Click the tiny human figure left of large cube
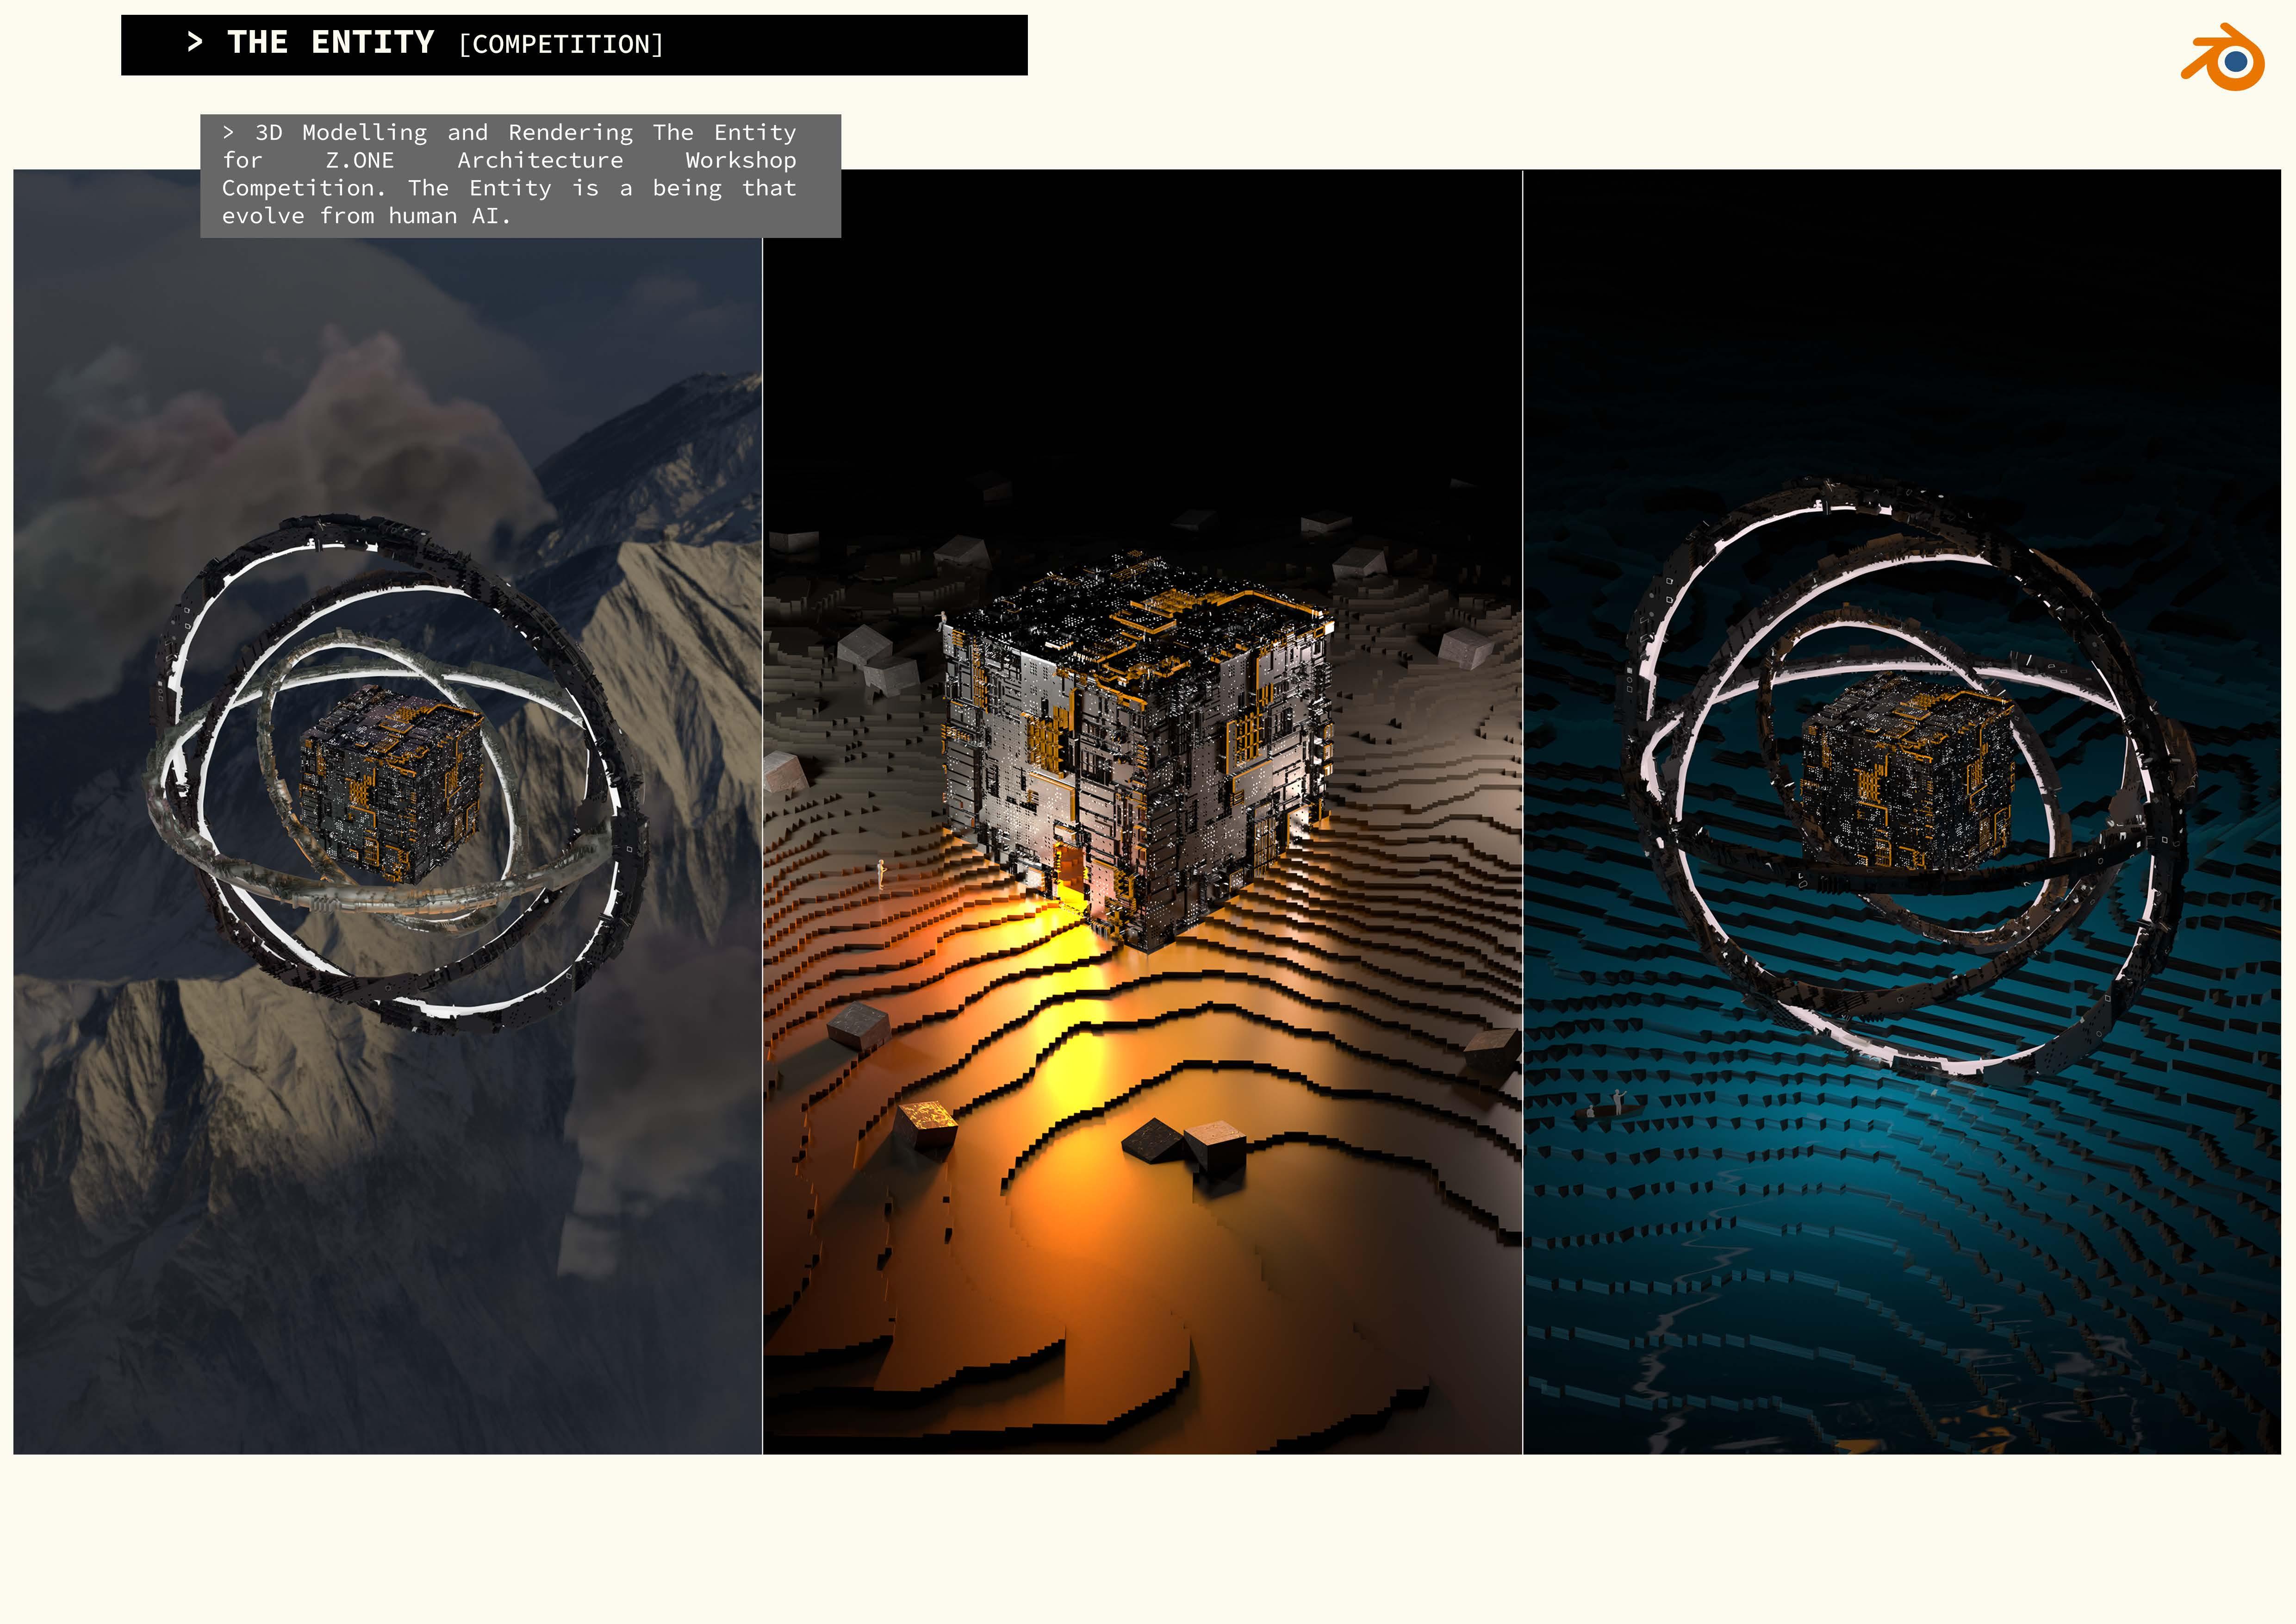This screenshot has height=1624, width=2296. point(881,872)
